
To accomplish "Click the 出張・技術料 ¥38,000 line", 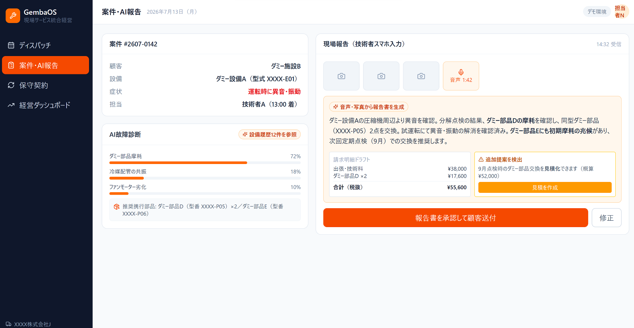I will click(400, 169).
